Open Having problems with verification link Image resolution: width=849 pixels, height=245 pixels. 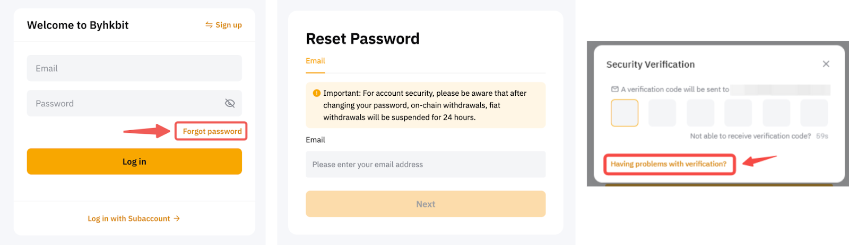[x=669, y=164]
